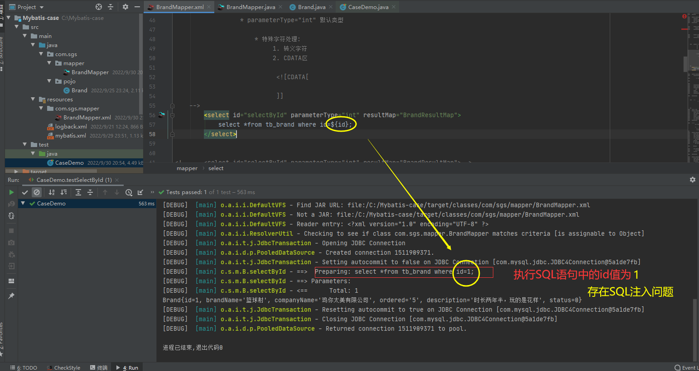Screen dimensions: 699x371
Task: Select Brand class in project tree
Action: coord(79,90)
